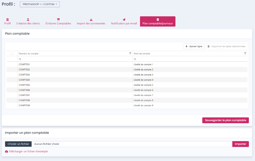Click the Libellé de compte 5 cell

[x=190, y=85]
